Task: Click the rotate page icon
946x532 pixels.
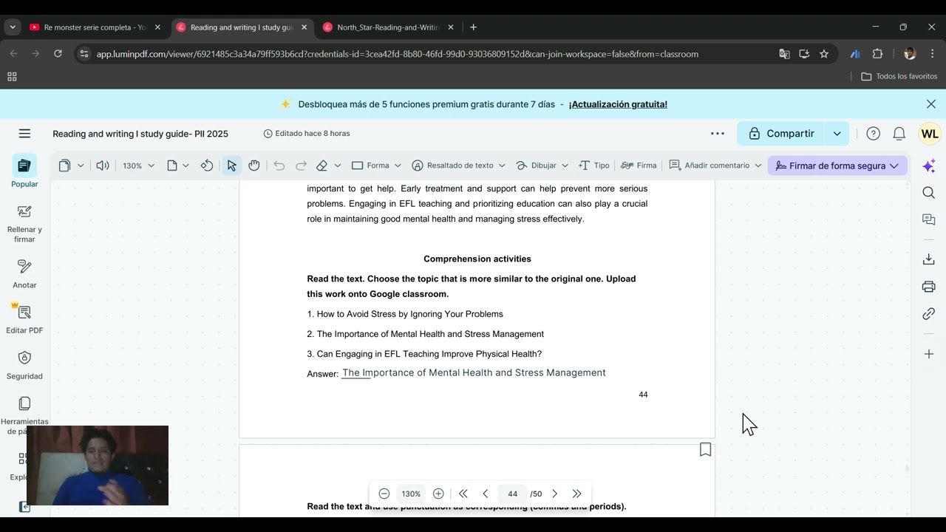Action: click(207, 166)
